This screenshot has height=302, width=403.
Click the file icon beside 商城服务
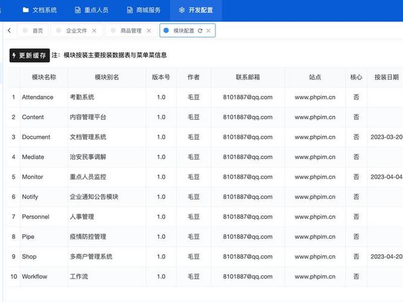coord(130,10)
